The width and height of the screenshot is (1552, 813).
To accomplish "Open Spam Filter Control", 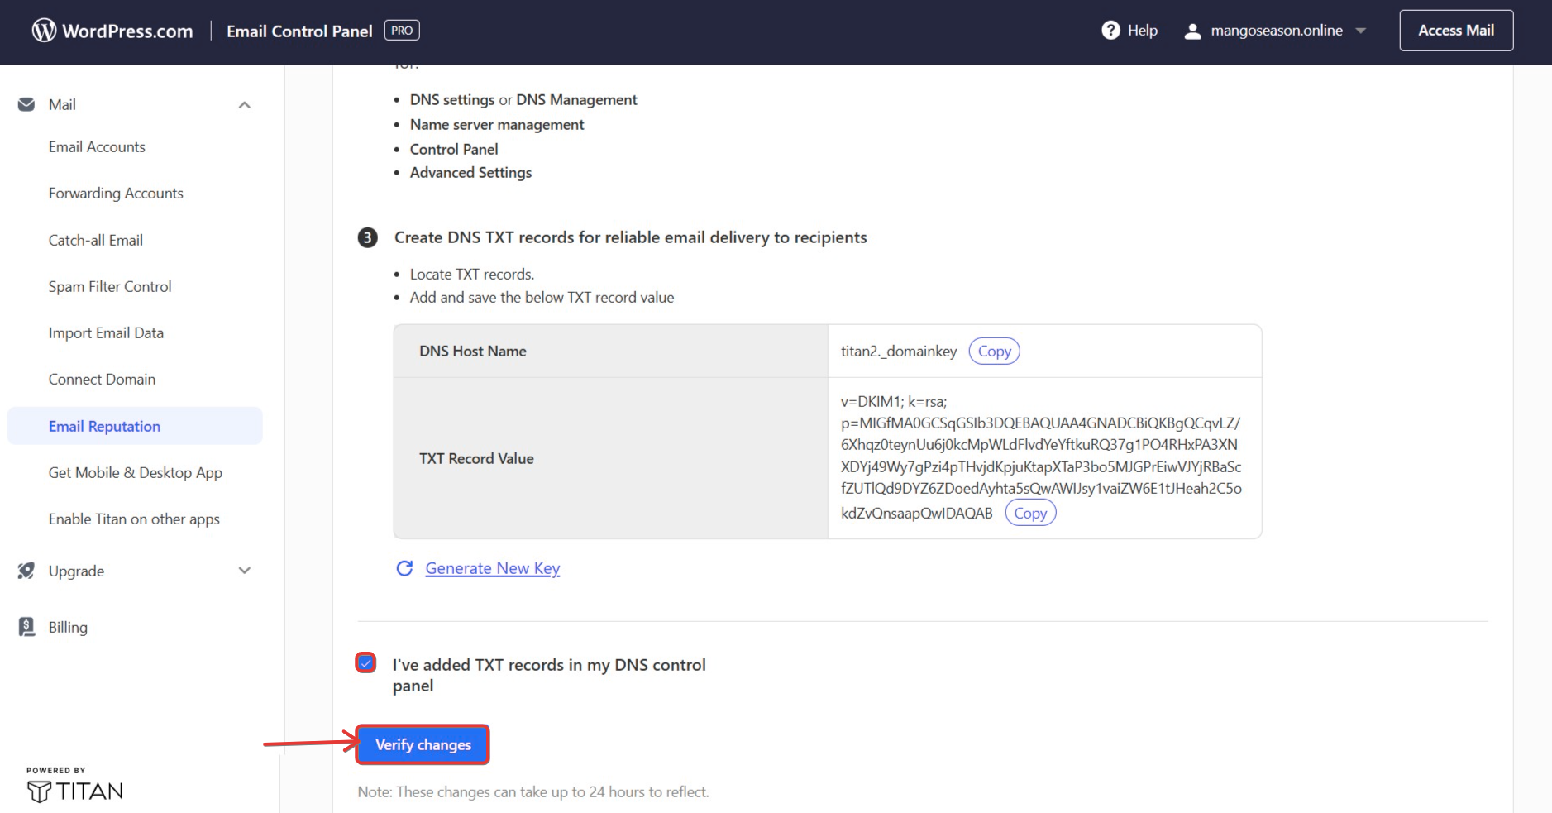I will [x=110, y=287].
